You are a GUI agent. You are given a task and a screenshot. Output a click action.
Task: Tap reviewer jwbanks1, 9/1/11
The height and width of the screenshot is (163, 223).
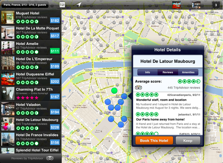[189, 114]
